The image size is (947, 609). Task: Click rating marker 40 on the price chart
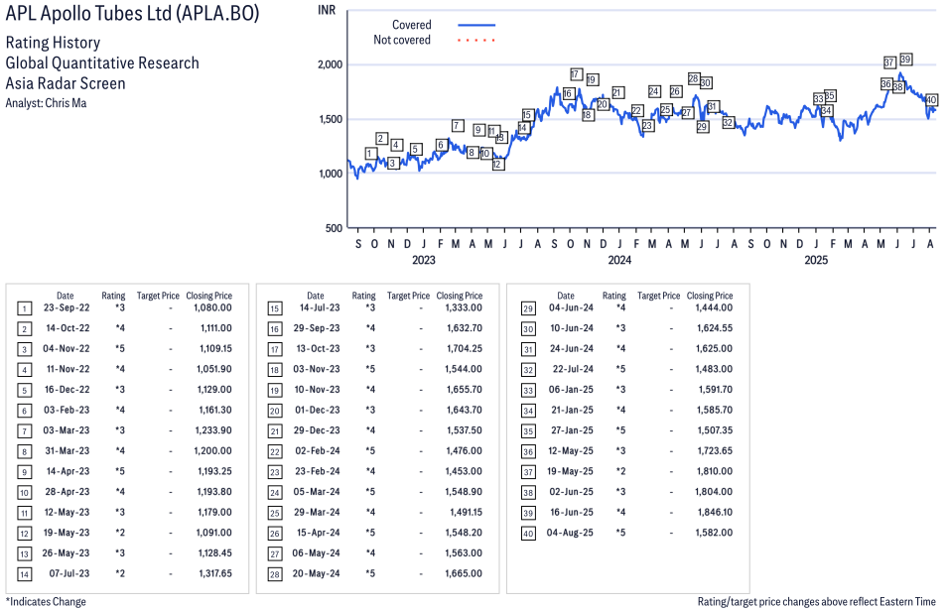pyautogui.click(x=931, y=99)
